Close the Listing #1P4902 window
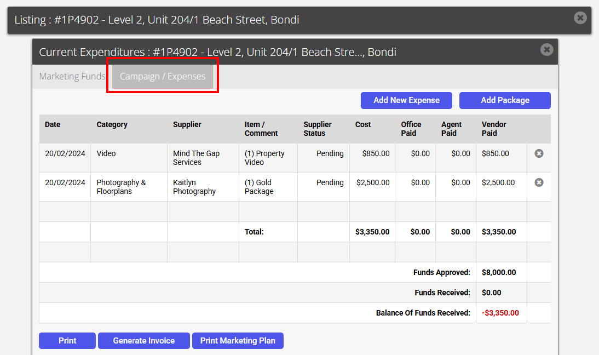Viewport: 599px width, 355px height. tap(580, 18)
